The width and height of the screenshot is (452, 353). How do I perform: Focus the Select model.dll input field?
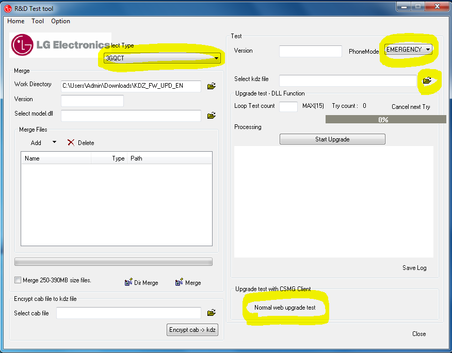(x=131, y=116)
